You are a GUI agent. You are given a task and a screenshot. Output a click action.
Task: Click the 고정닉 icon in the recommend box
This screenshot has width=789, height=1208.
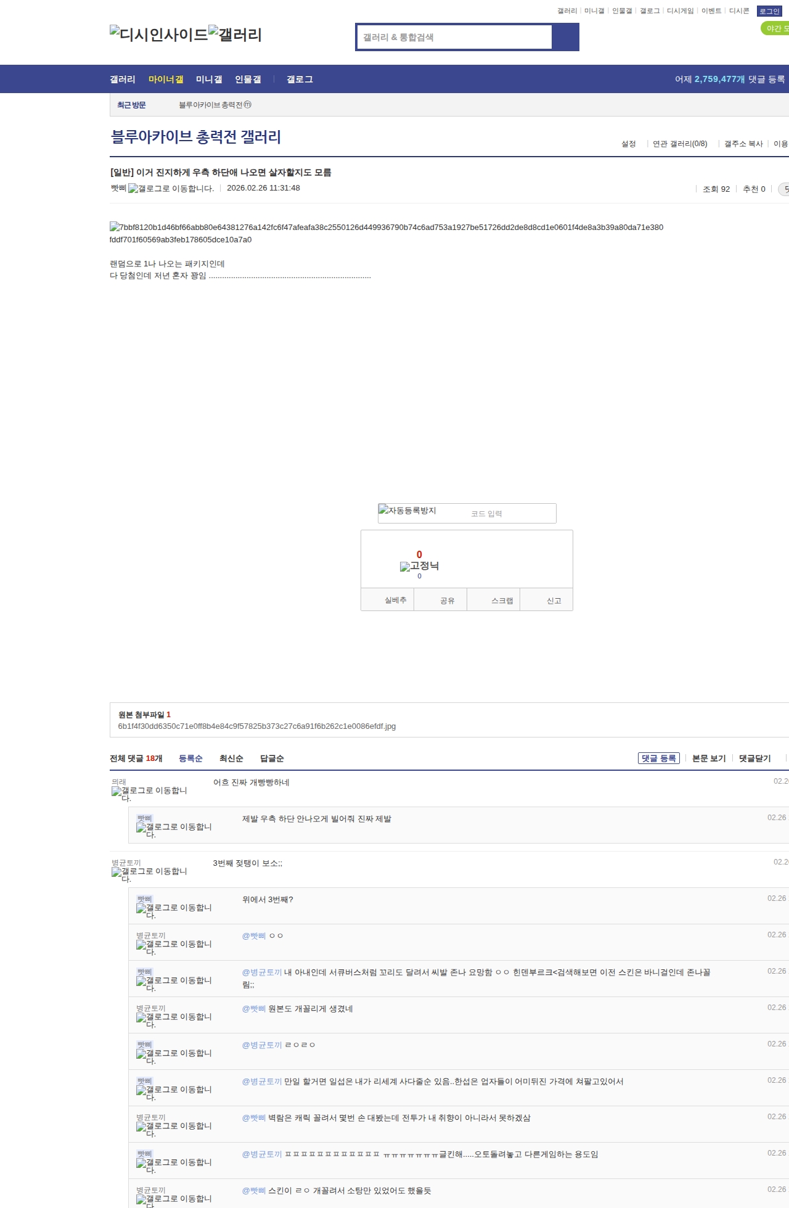pyautogui.click(x=420, y=566)
